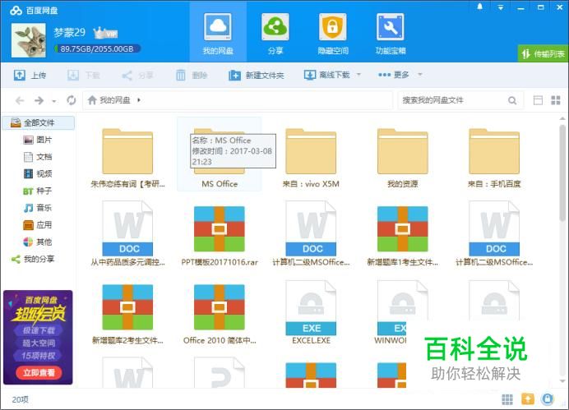
Task: Click the vertical scrollbar thumb
Action: click(562, 173)
